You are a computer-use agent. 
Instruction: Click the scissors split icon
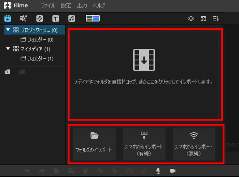(100, 171)
